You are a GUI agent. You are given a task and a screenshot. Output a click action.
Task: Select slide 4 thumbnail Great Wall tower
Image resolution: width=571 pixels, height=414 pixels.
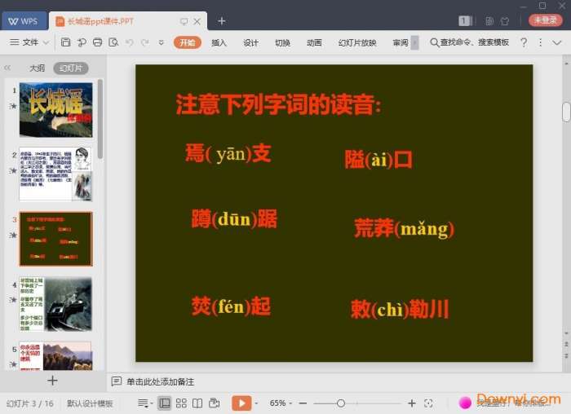[x=55, y=304]
